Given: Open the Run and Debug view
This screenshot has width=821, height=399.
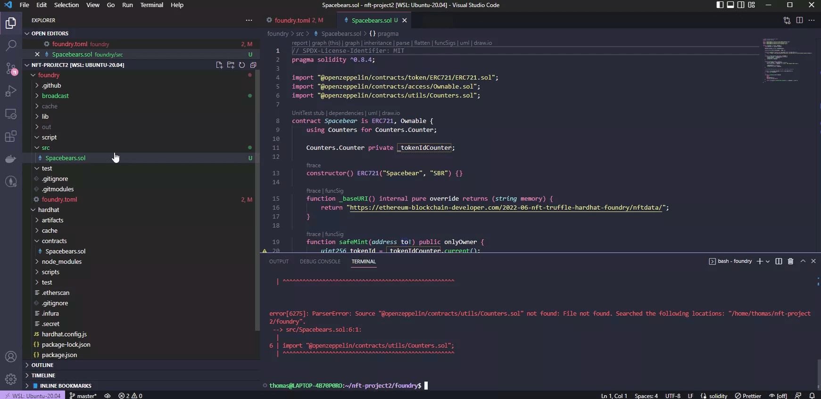Looking at the screenshot, I should pos(11,91).
